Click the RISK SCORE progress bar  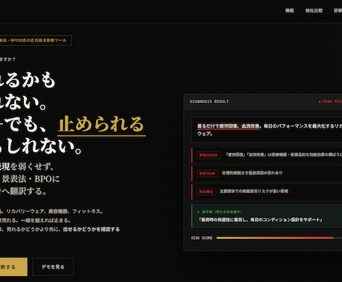[x=279, y=238]
